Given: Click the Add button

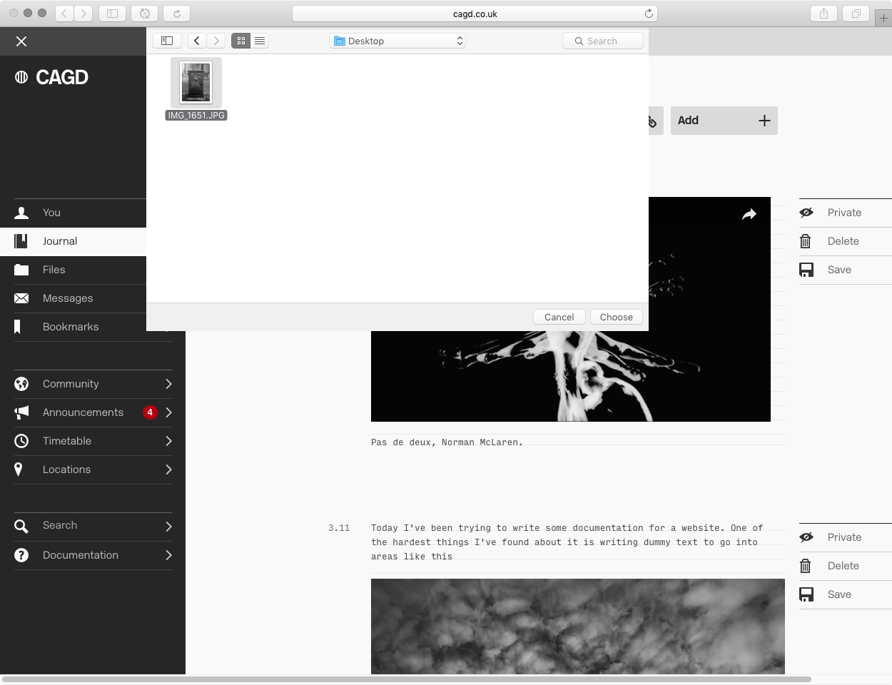Looking at the screenshot, I should (724, 121).
